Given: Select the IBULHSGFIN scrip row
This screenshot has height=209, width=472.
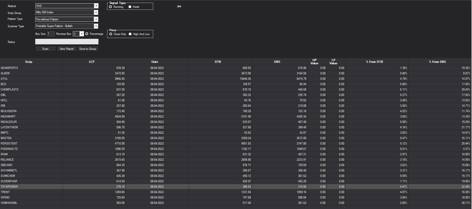Looking at the screenshot, I should point(236,111).
